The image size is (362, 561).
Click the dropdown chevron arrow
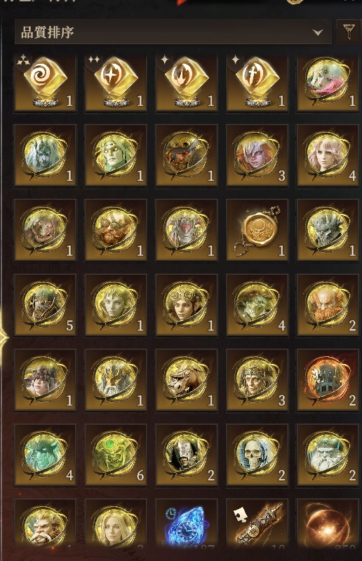(317, 32)
